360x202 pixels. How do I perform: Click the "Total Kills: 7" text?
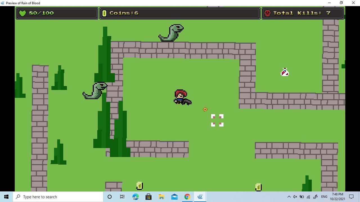[x=302, y=13]
